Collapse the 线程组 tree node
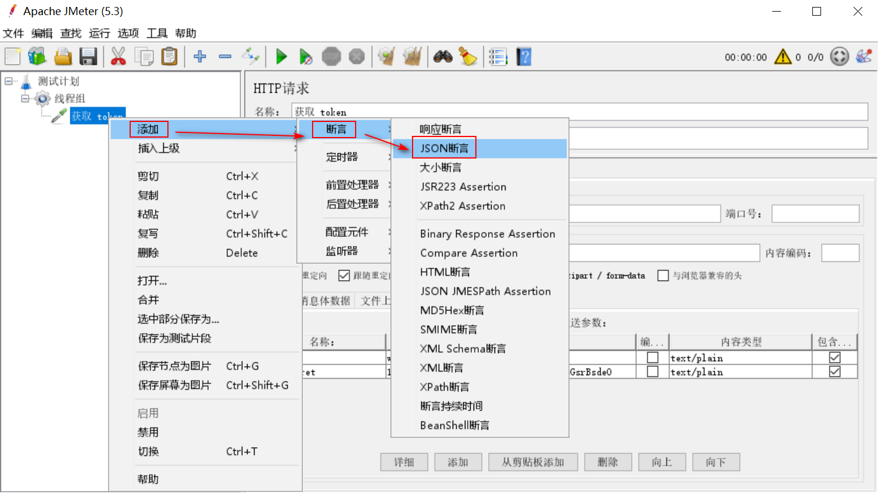This screenshot has height=493, width=878. [x=25, y=98]
